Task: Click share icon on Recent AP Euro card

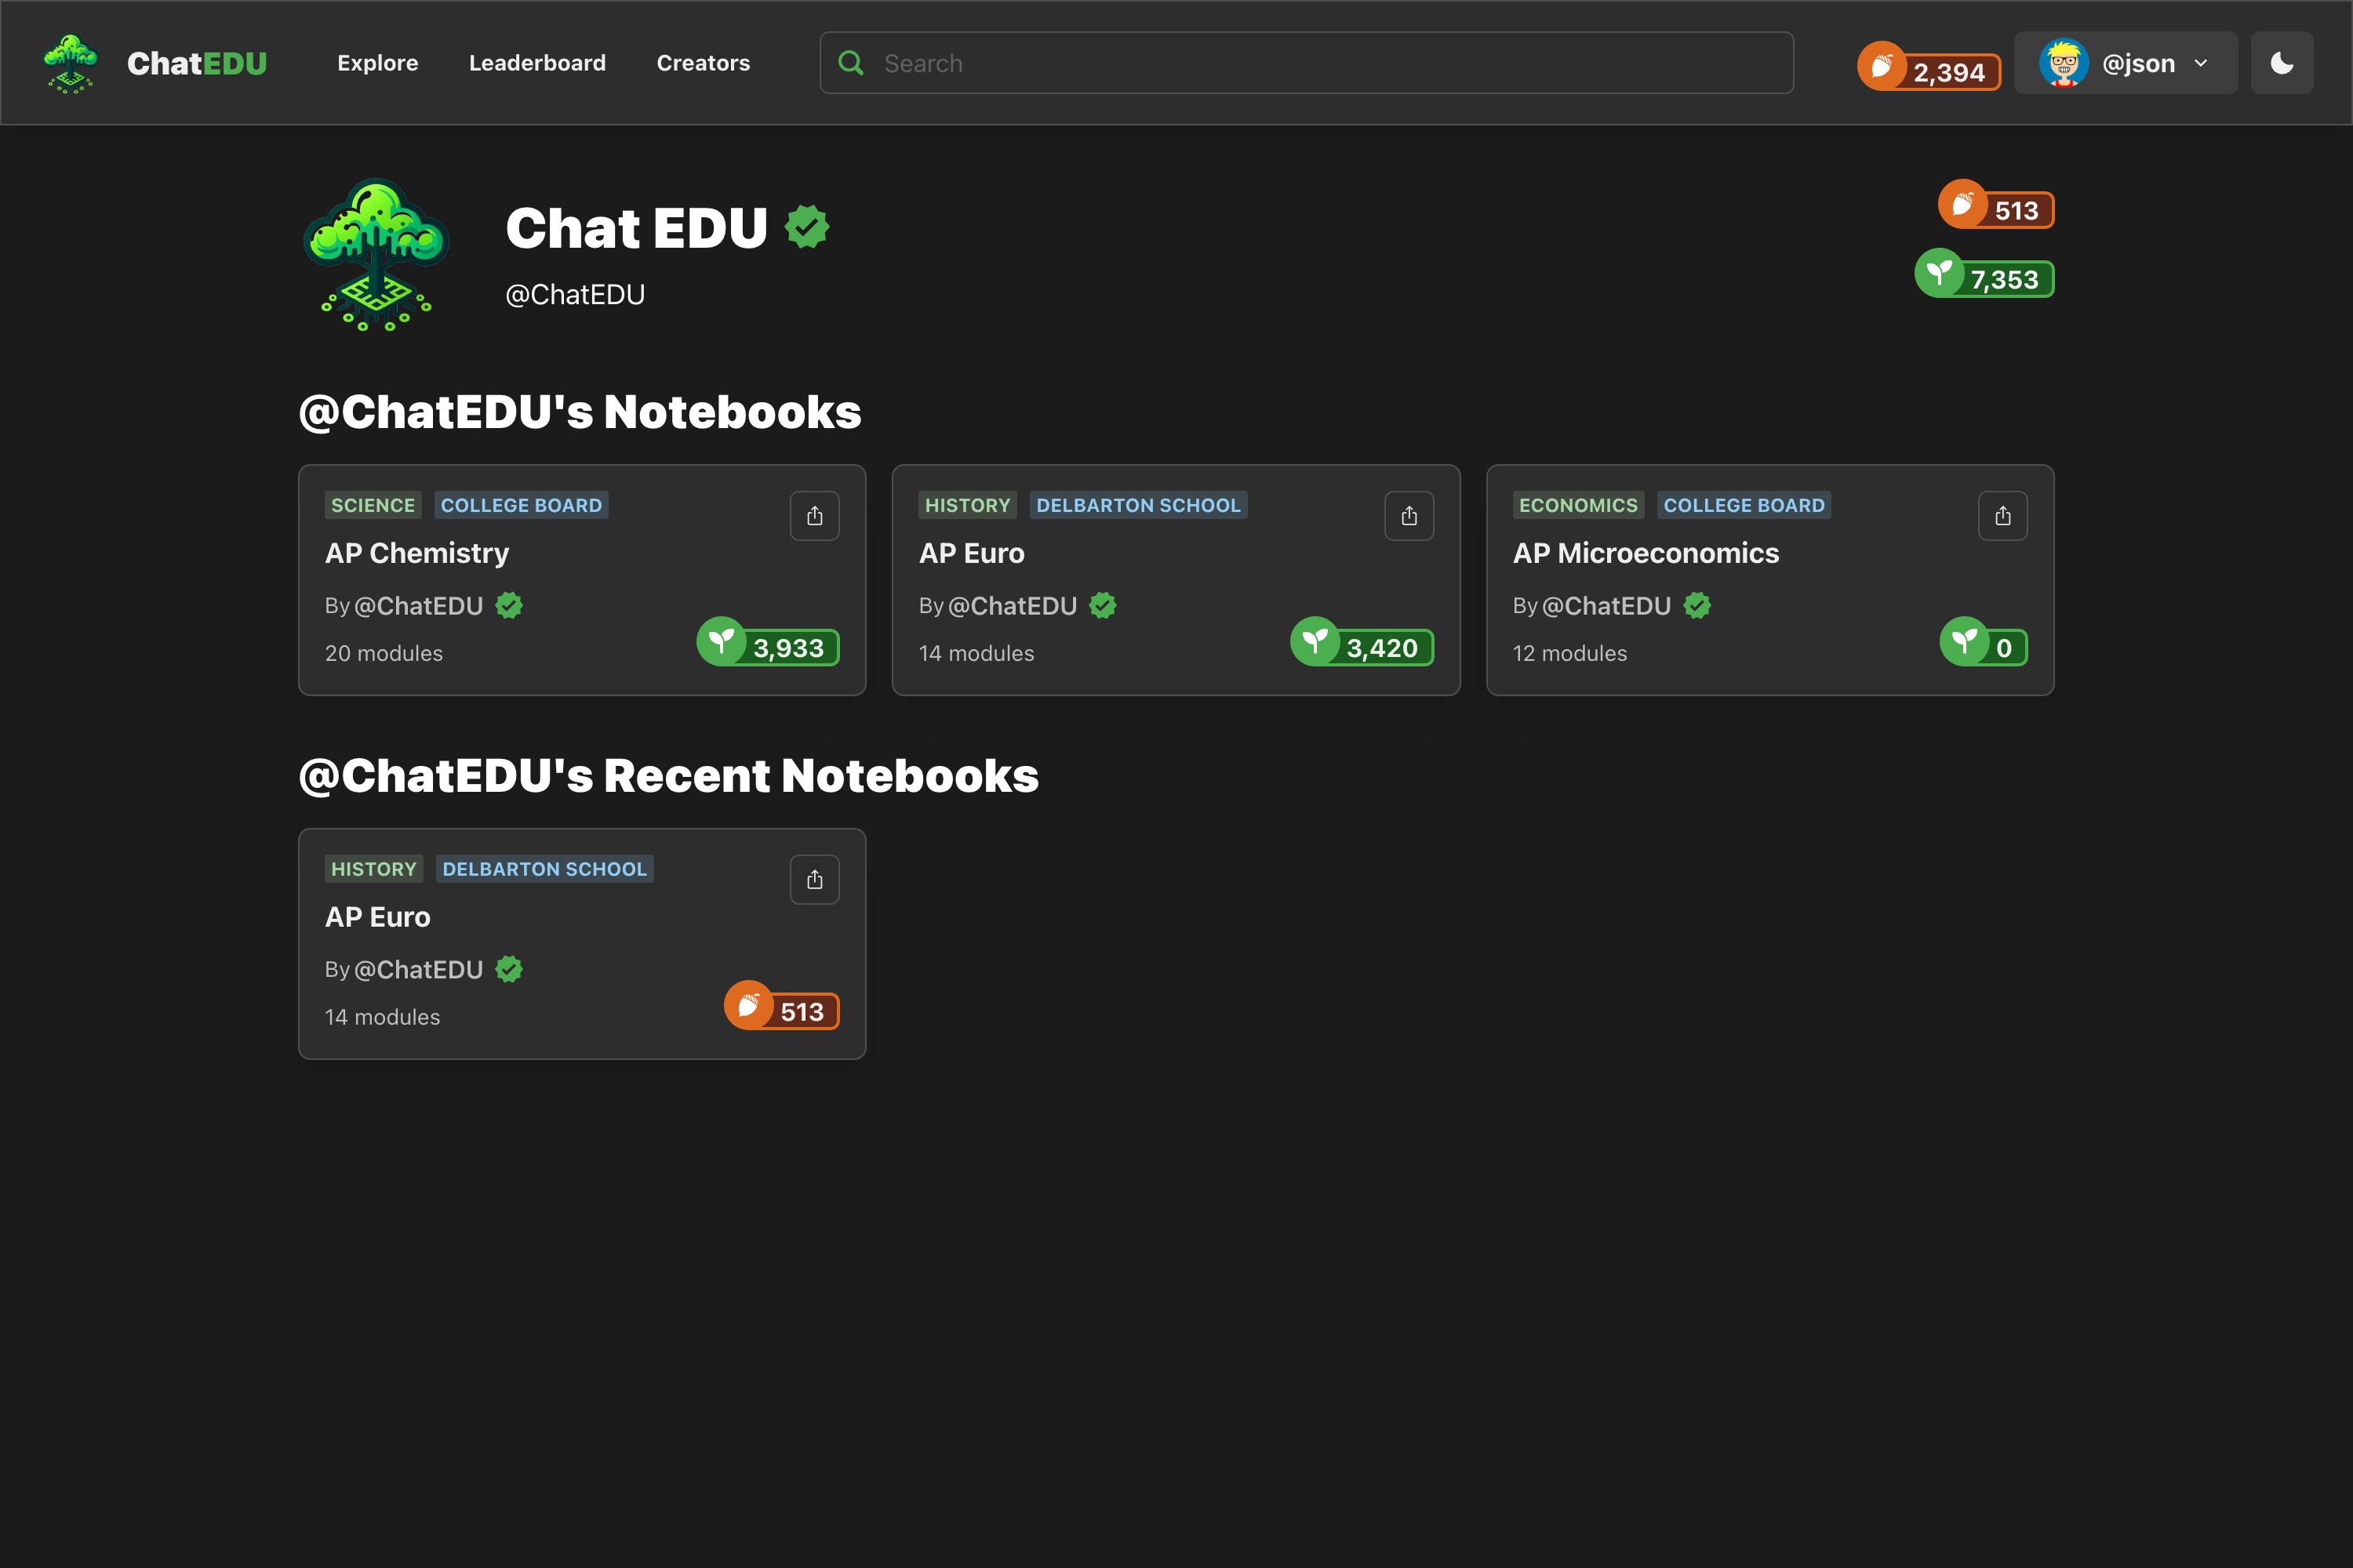Action: [814, 880]
